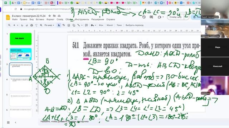Open the 'Инструменты' menu

coord(82,19)
